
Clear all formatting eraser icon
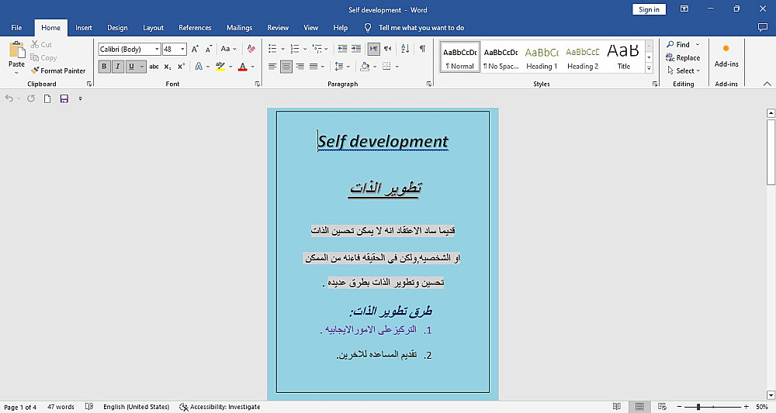point(251,49)
